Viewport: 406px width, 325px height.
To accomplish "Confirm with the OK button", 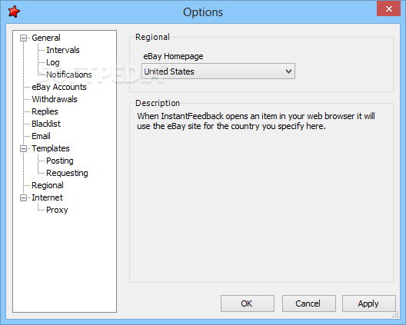I will coord(248,303).
